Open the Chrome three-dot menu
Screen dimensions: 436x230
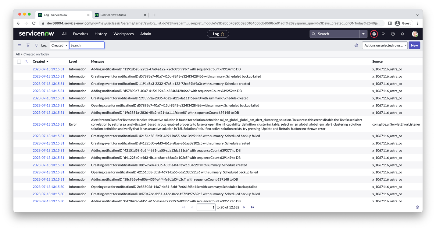tap(417, 23)
